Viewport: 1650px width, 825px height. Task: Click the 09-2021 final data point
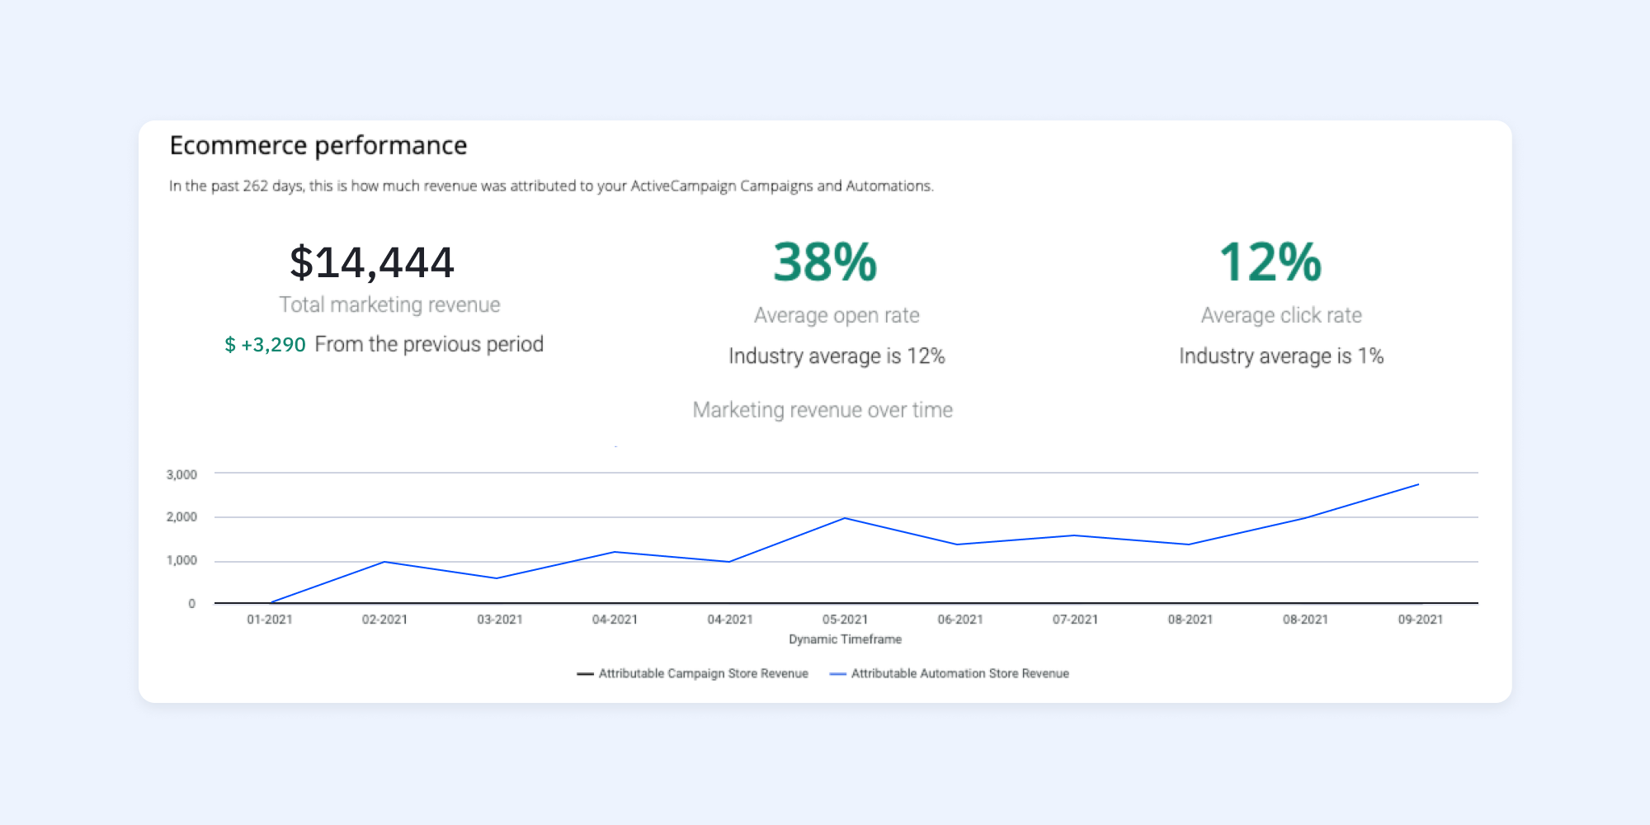(1418, 484)
